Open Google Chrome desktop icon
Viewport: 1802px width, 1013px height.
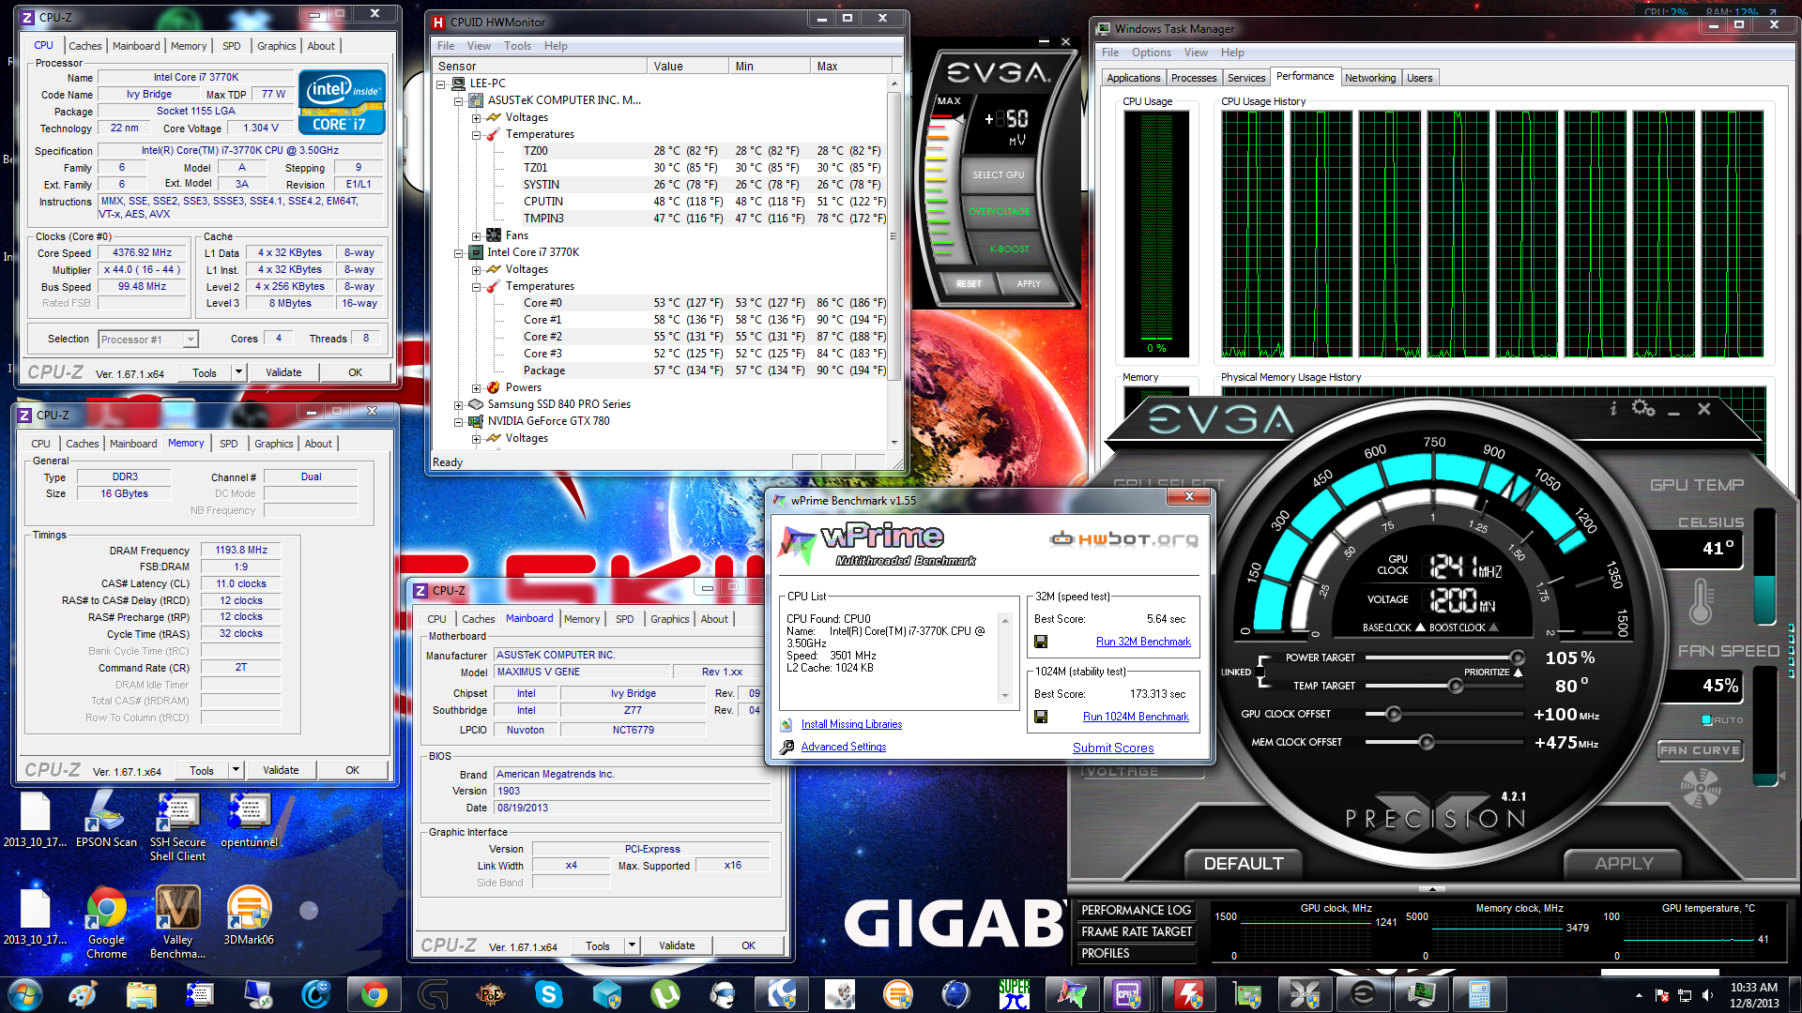[106, 923]
